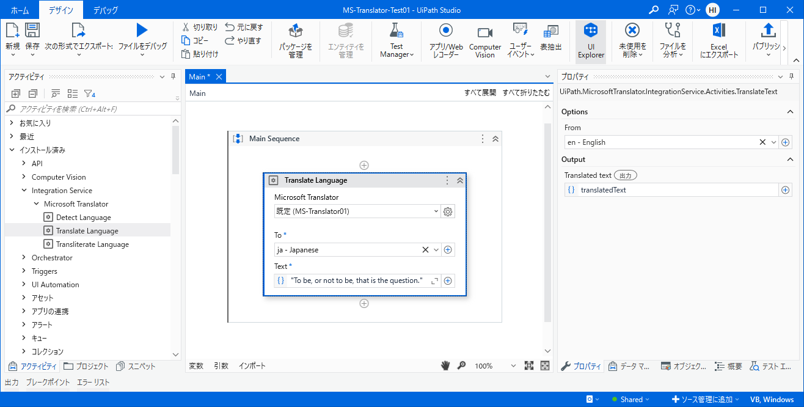Click パブリッシュ publish icon
The image size is (804, 407).
tap(769, 30)
